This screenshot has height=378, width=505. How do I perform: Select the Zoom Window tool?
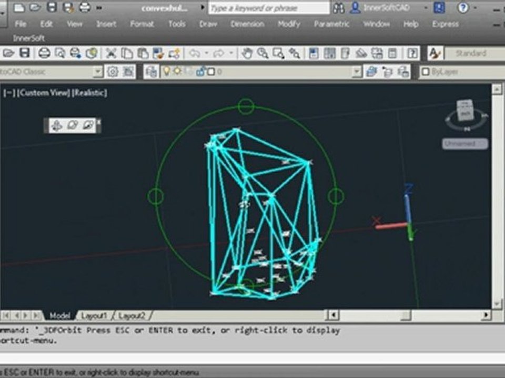(279, 53)
